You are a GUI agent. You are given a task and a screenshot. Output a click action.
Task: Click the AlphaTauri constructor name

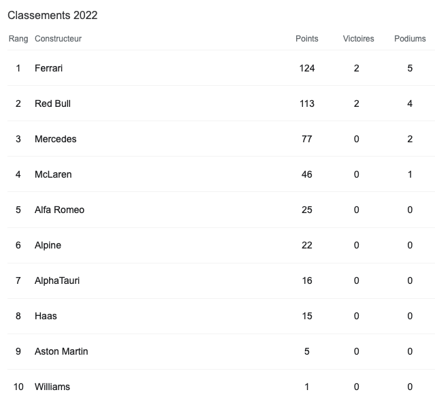tap(57, 280)
